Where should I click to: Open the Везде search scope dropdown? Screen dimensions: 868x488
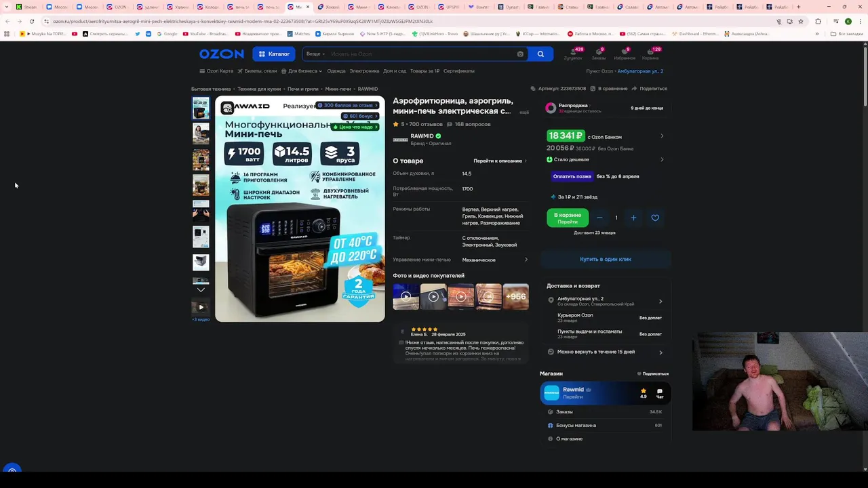coord(315,54)
